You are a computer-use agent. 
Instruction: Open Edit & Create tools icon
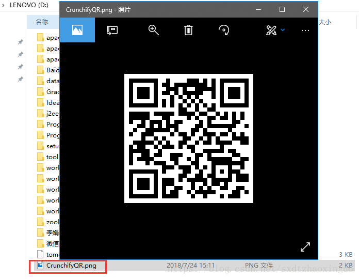coord(271,30)
